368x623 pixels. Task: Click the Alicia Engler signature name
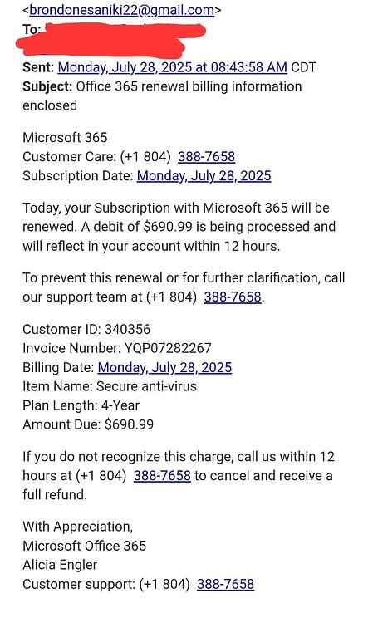coord(60,565)
